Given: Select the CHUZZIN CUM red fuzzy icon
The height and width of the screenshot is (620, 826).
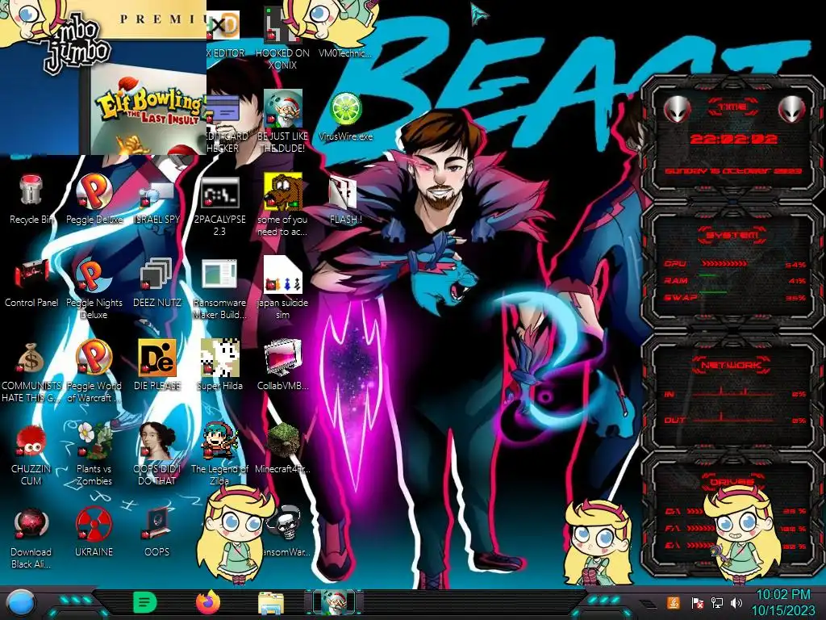Looking at the screenshot, I should tap(31, 442).
